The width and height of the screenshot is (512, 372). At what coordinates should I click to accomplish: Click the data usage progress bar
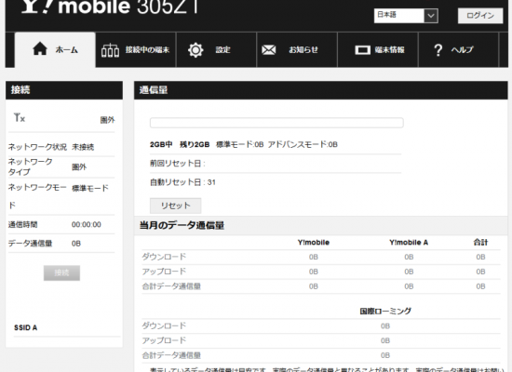coord(276,123)
